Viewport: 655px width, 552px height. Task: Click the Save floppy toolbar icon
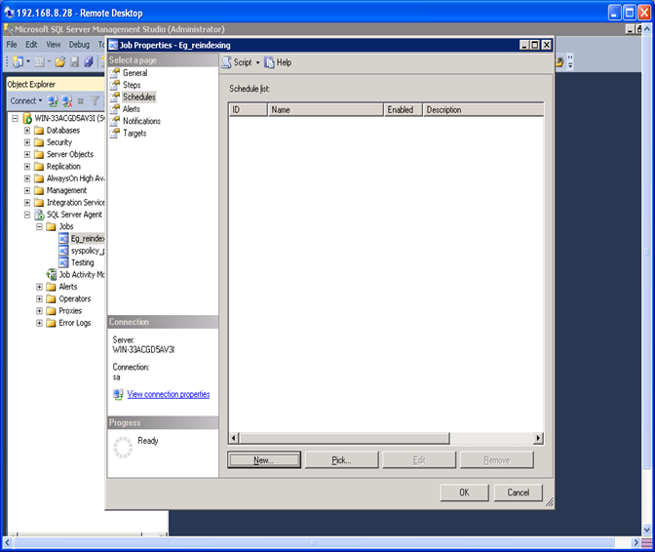pyautogui.click(x=74, y=62)
